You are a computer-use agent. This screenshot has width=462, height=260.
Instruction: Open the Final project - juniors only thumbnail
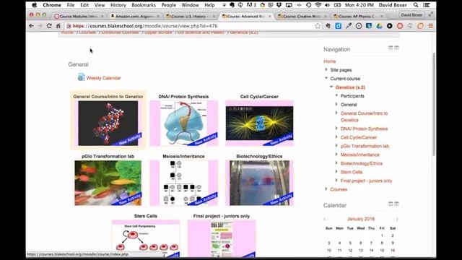pos(222,238)
